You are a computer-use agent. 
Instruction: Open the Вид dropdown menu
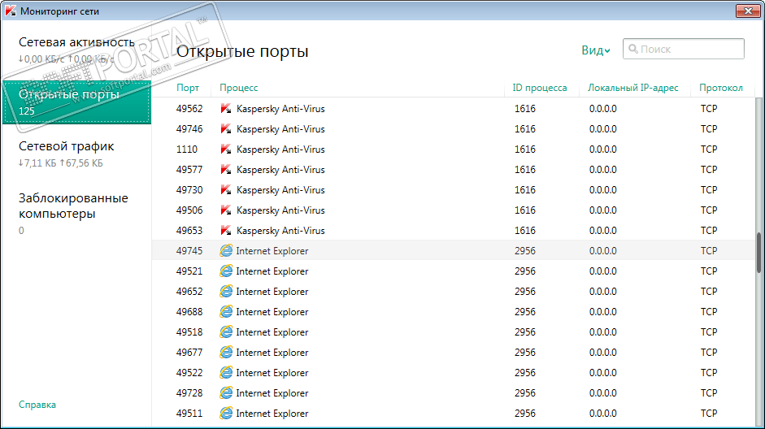click(595, 50)
